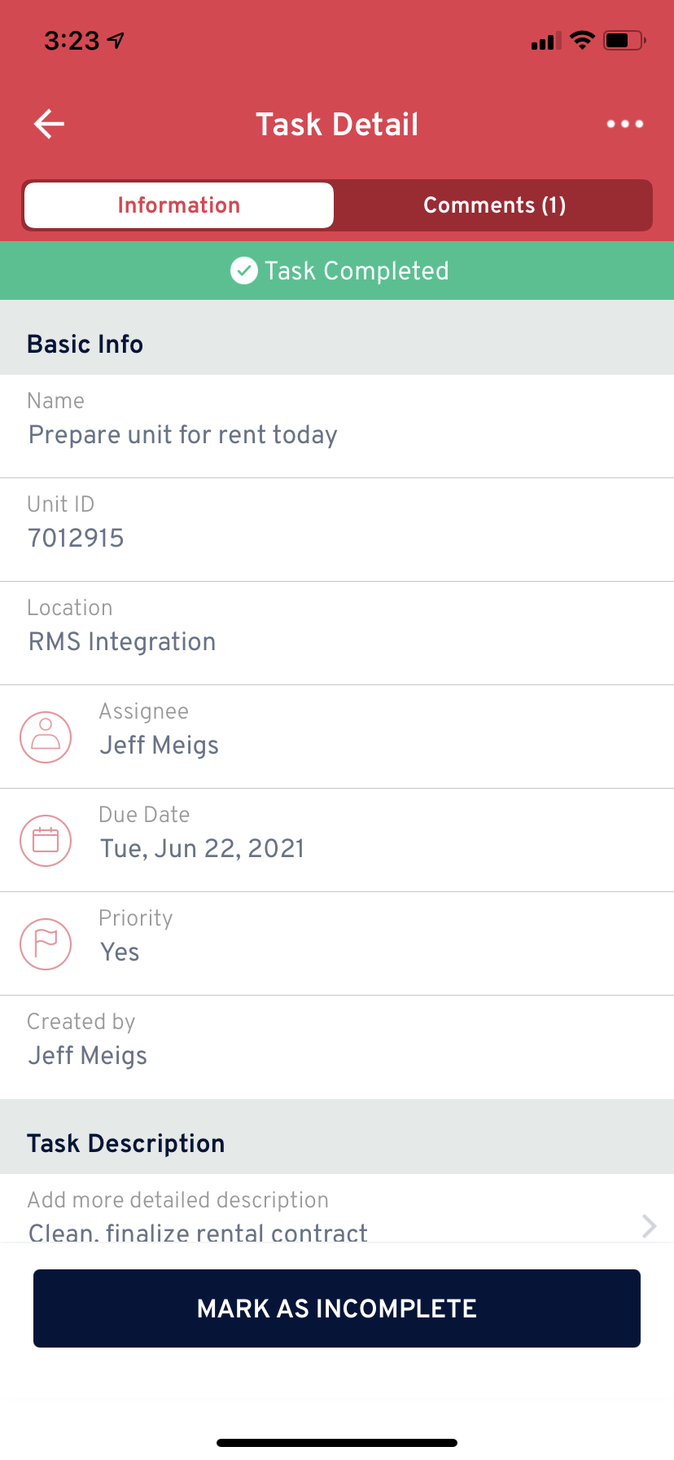
Task: Select the Unit ID value 7012915
Action: coord(76,538)
